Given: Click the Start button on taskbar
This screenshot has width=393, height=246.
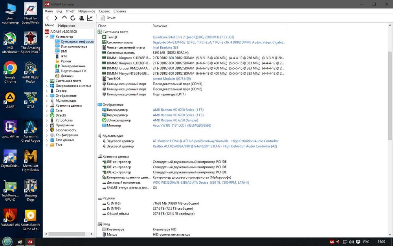Looking at the screenshot, I should pyautogui.click(x=7, y=242).
